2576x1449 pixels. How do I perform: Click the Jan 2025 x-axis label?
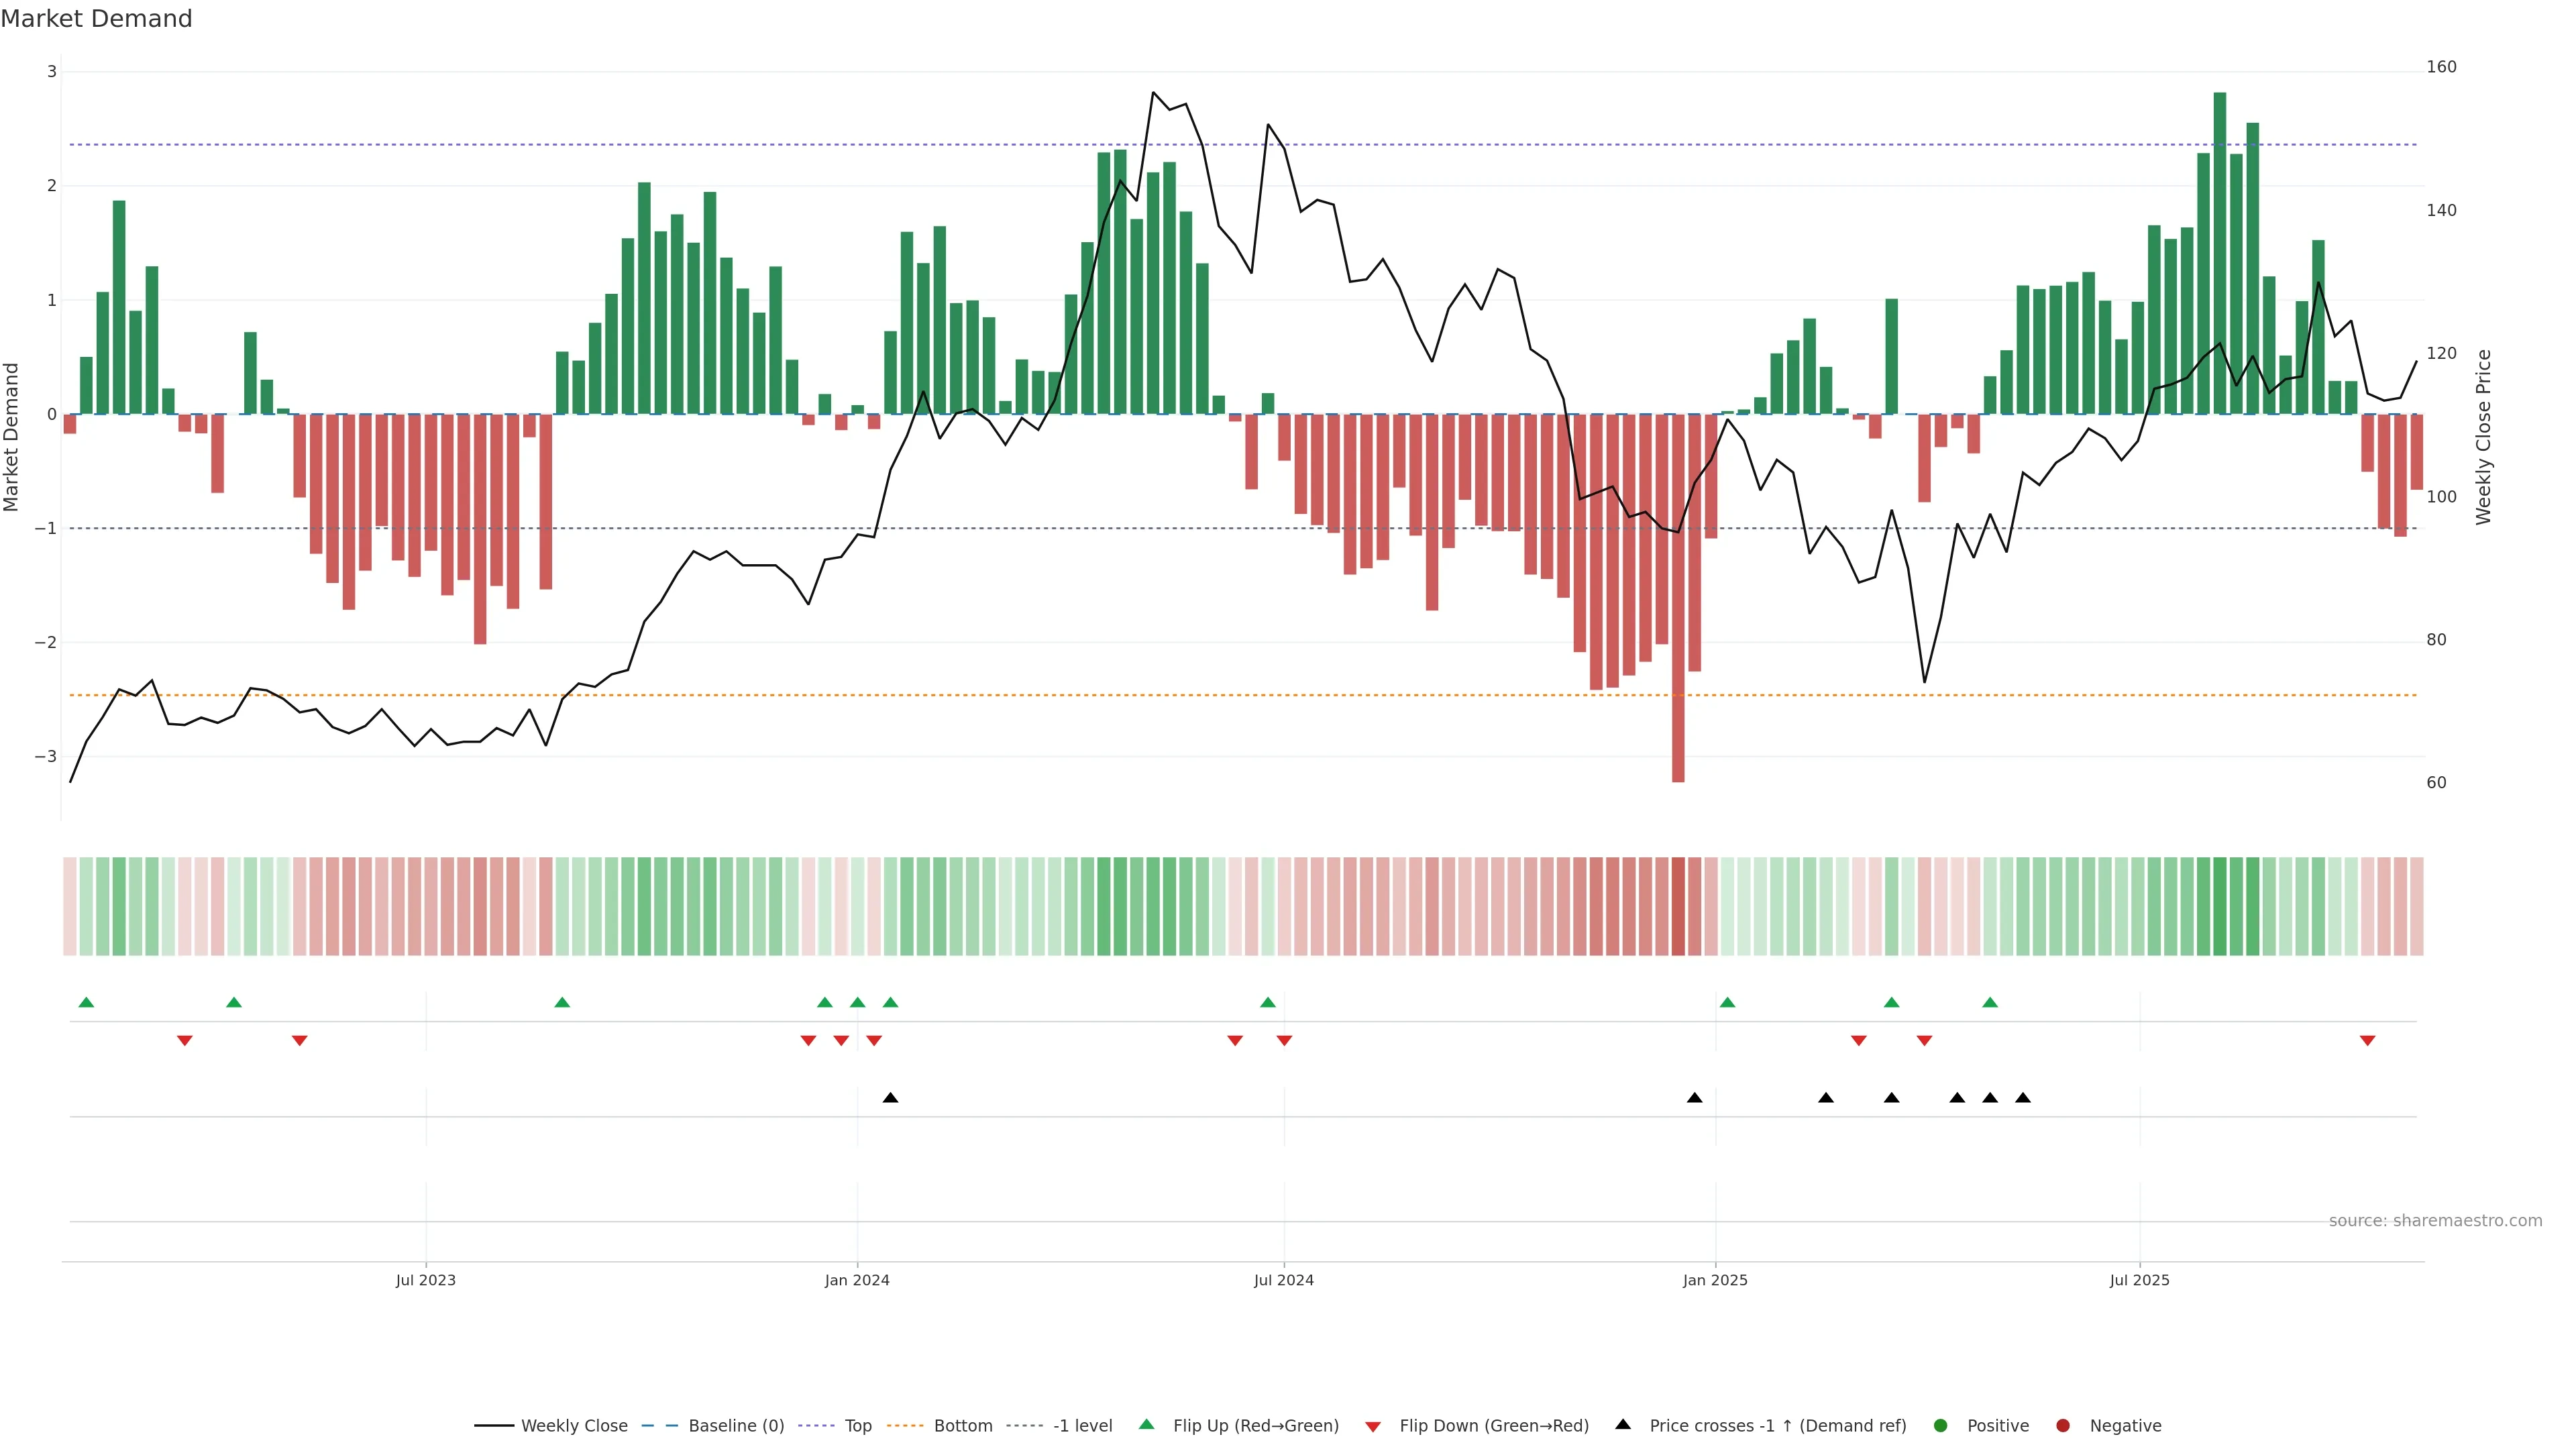click(1715, 1281)
